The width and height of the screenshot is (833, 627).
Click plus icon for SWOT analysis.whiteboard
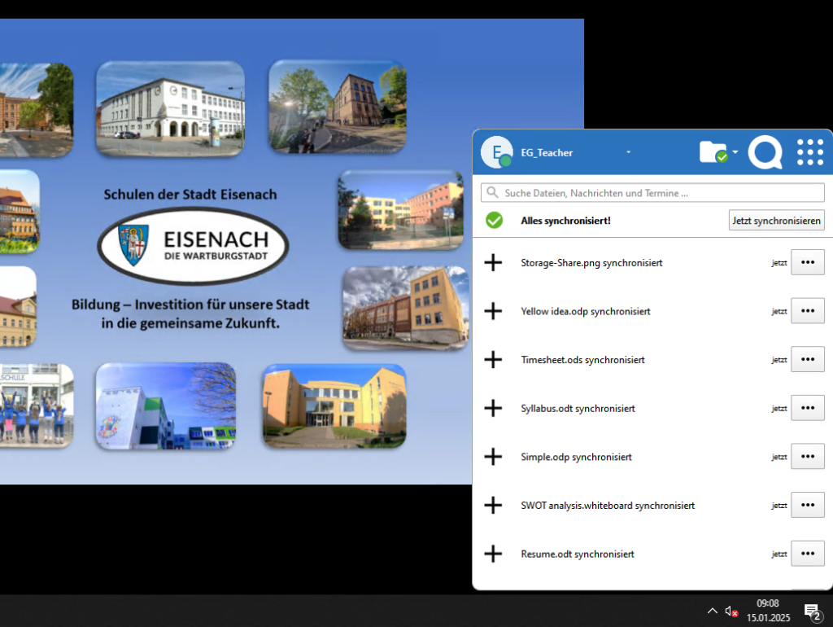point(493,505)
